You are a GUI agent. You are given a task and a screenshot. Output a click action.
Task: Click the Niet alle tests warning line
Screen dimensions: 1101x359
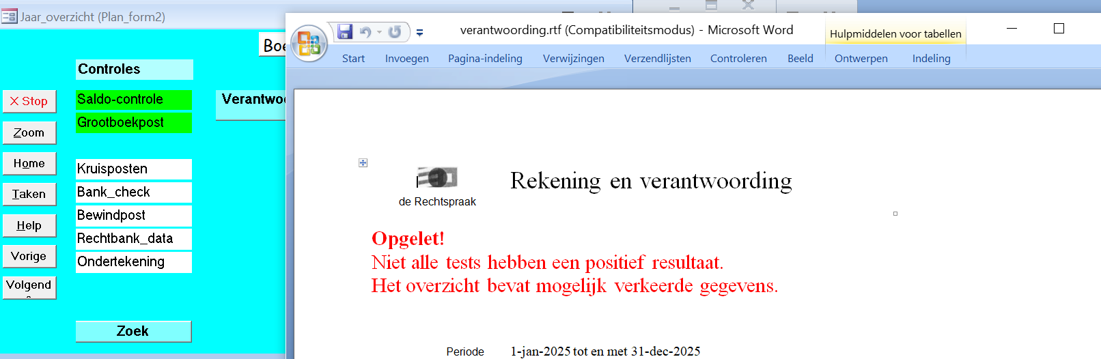click(x=547, y=263)
